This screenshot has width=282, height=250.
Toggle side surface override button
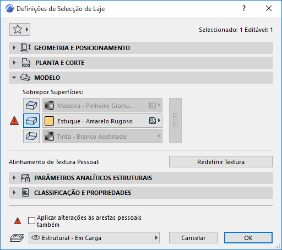31,121
